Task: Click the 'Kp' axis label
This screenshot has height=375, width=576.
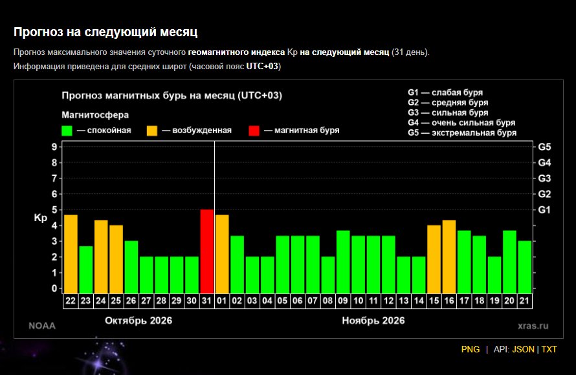Action: [40, 218]
